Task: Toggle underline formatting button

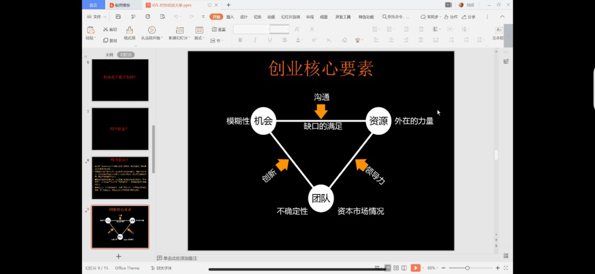Action: pos(270,40)
